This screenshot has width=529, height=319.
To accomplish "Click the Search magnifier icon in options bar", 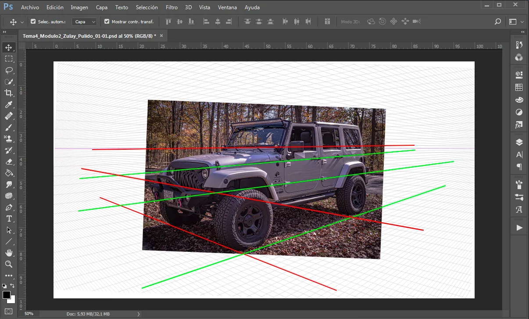I will (498, 22).
